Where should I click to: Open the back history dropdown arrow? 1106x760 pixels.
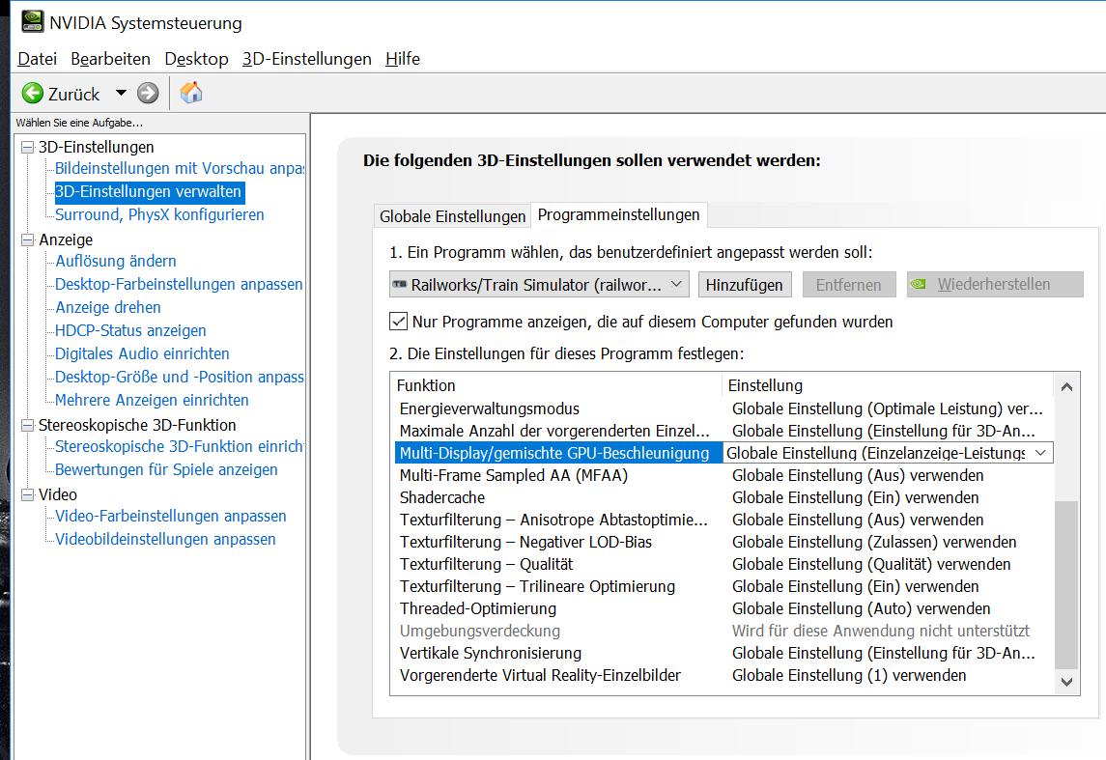121,93
